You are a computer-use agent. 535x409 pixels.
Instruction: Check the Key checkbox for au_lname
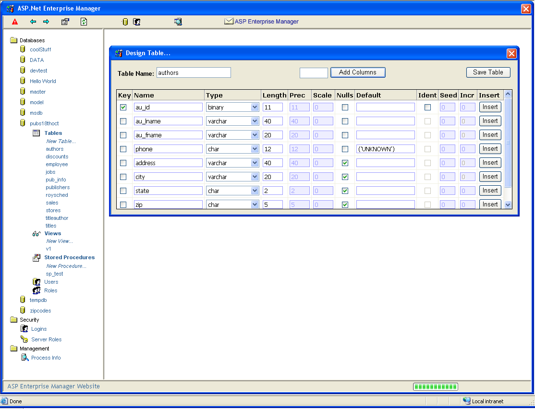[123, 121]
